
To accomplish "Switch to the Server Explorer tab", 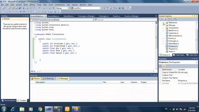I will click(9, 100).
